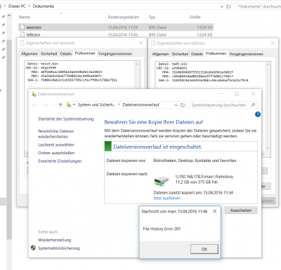
Task: Sort Explorer list by Name column
Action: point(25,17)
